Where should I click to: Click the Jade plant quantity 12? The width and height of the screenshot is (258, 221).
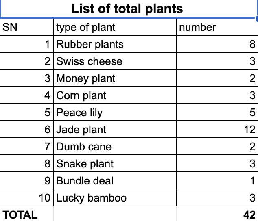click(x=217, y=130)
